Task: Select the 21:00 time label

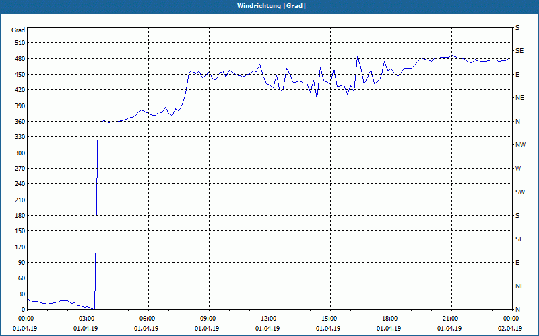Action: click(449, 319)
